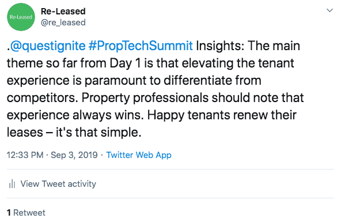Click the word Insights in the tweet

(220, 46)
